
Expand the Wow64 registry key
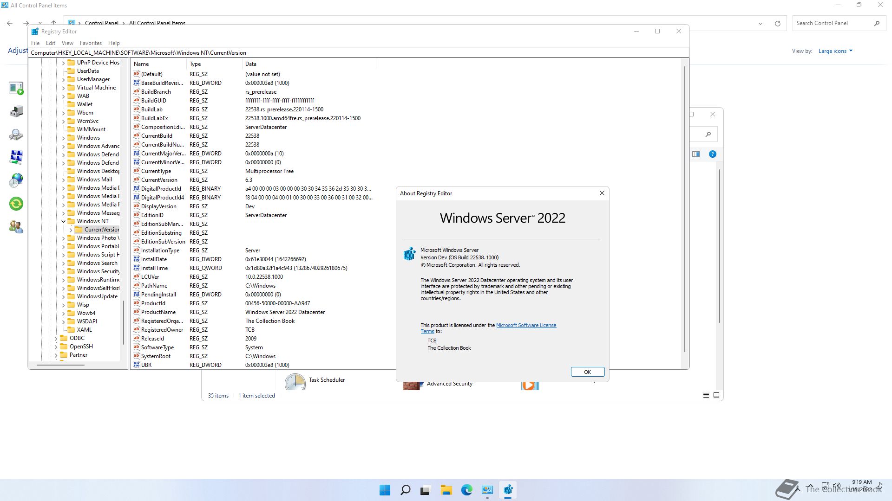[x=64, y=313]
